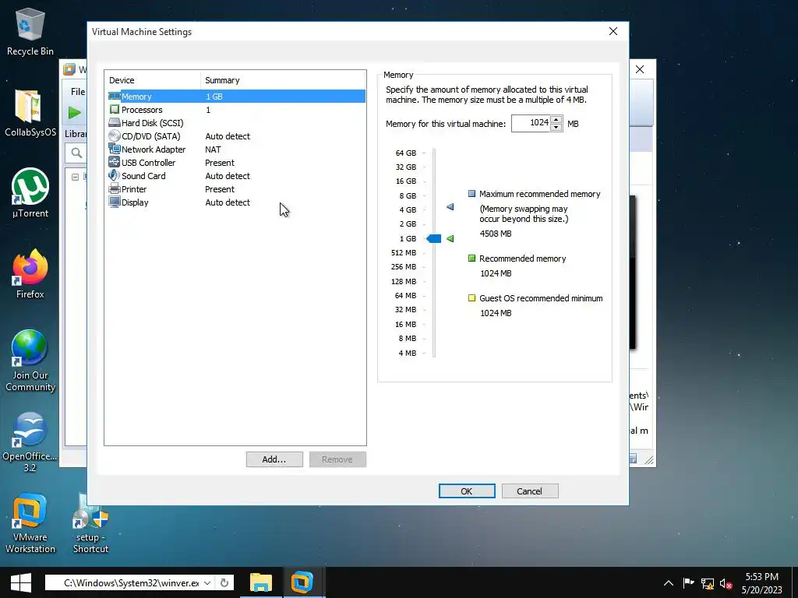Viewport: 798px width, 598px height.
Task: Click the refresh button in taskbar address bar
Action: pyautogui.click(x=224, y=582)
